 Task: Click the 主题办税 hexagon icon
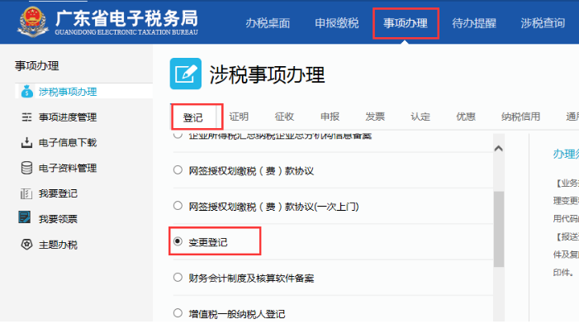pyautogui.click(x=26, y=244)
